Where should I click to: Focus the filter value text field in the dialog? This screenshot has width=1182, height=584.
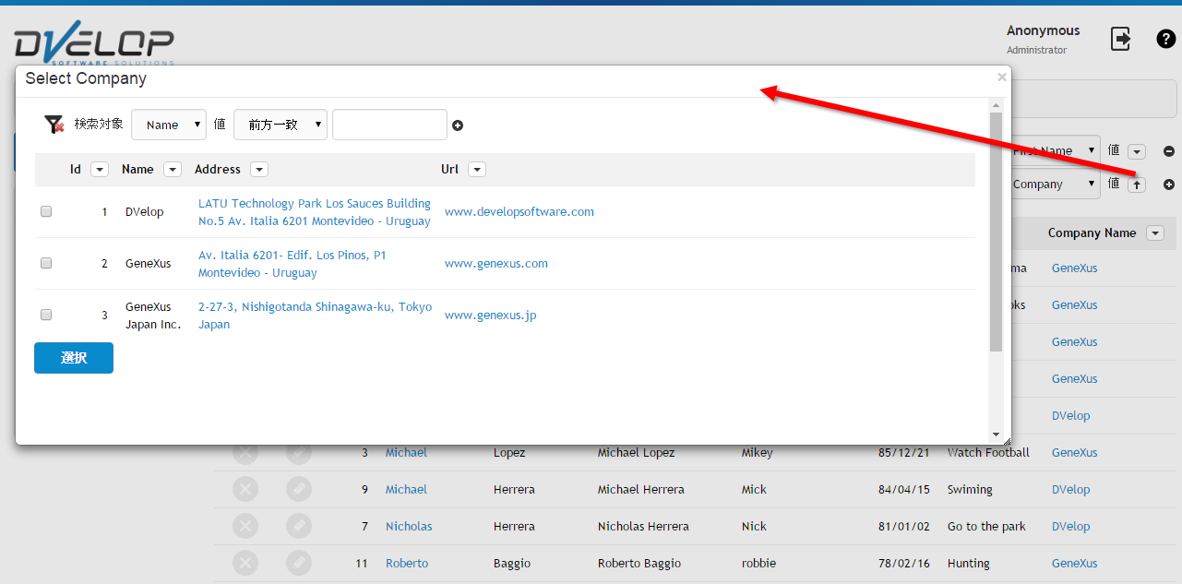389,125
